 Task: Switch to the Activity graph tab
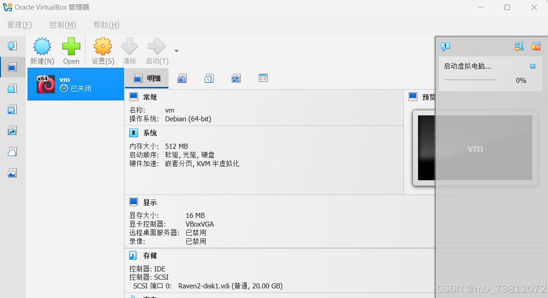[236, 78]
